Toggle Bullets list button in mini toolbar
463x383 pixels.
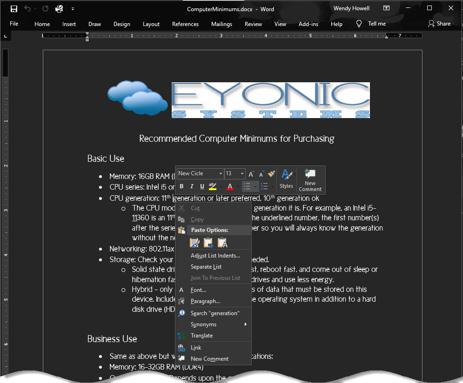(x=247, y=186)
